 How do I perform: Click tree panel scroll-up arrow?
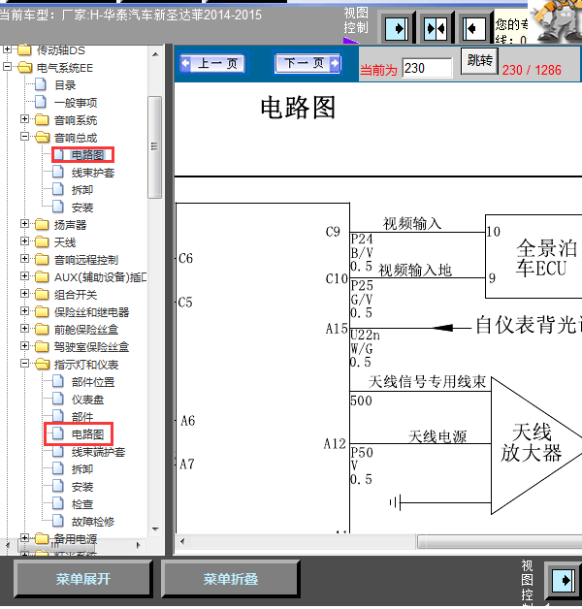[x=155, y=54]
